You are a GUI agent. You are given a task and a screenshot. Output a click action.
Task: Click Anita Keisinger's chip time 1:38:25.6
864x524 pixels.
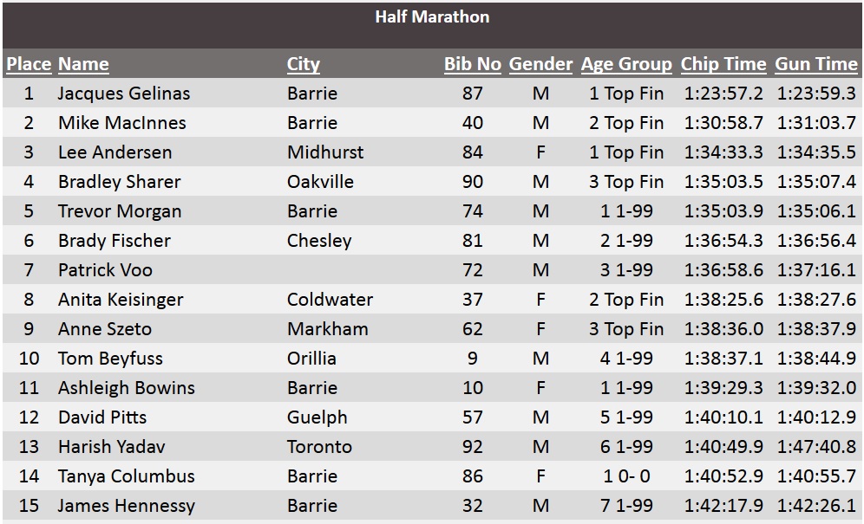tap(723, 300)
